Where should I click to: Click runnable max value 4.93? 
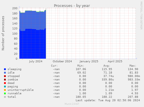135,93
